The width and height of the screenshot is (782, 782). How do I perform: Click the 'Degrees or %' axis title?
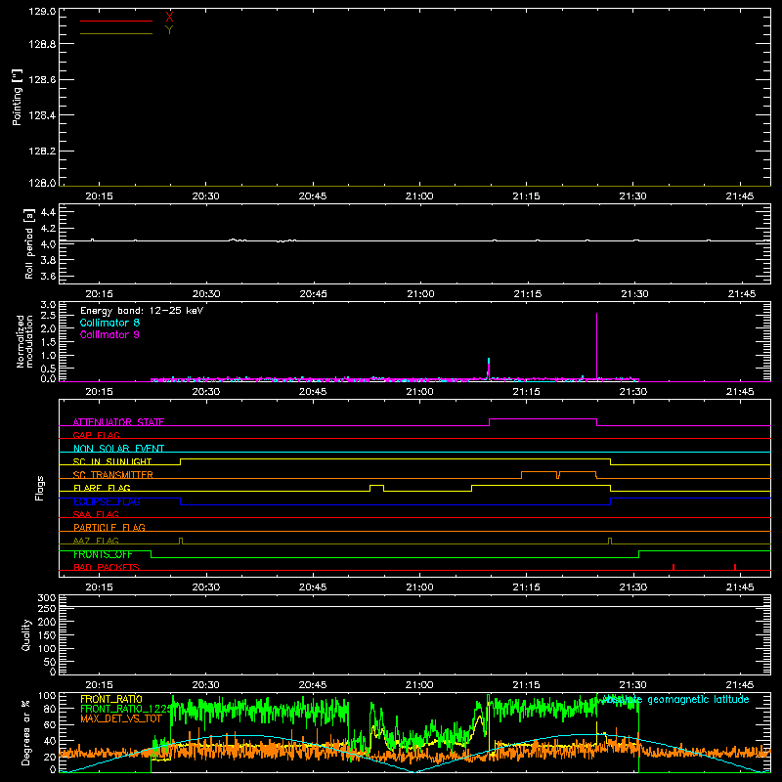click(26, 732)
